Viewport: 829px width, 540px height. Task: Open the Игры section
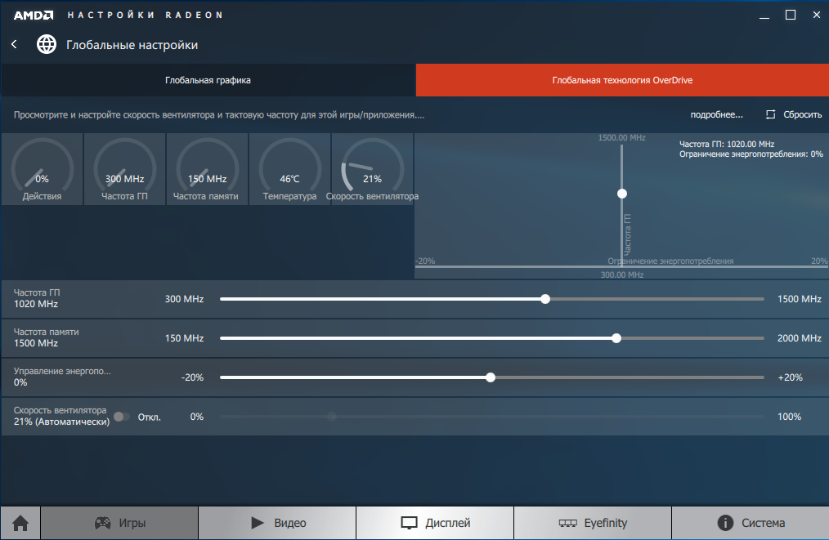(119, 523)
